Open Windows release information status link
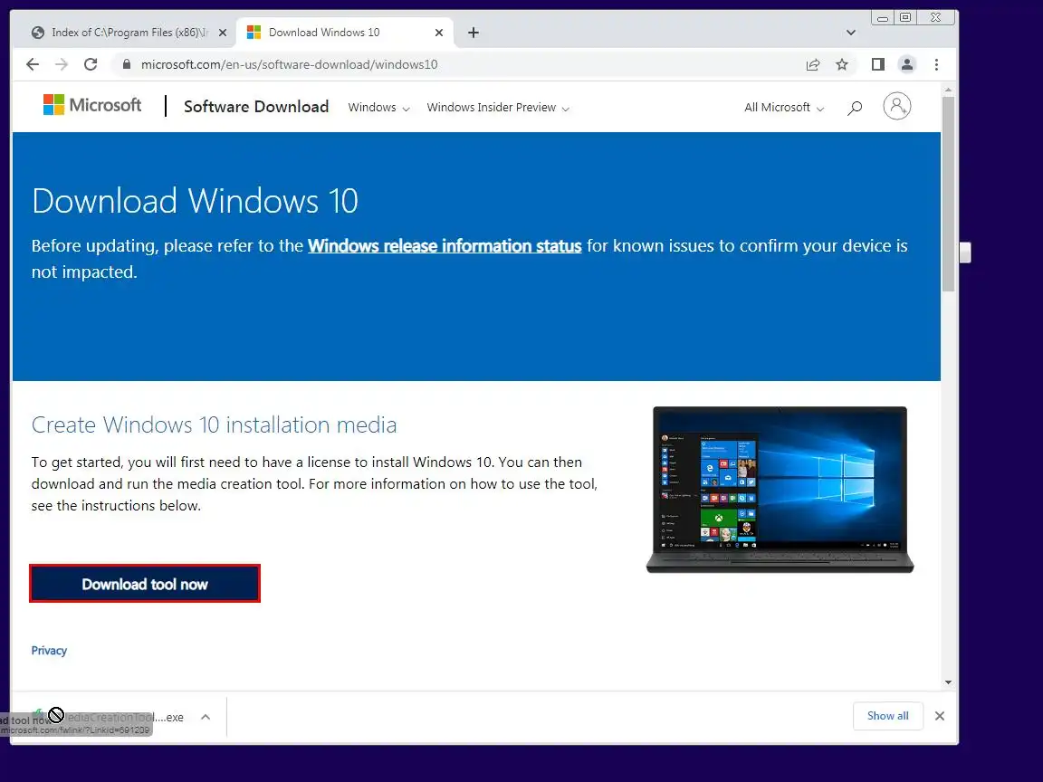 [445, 246]
